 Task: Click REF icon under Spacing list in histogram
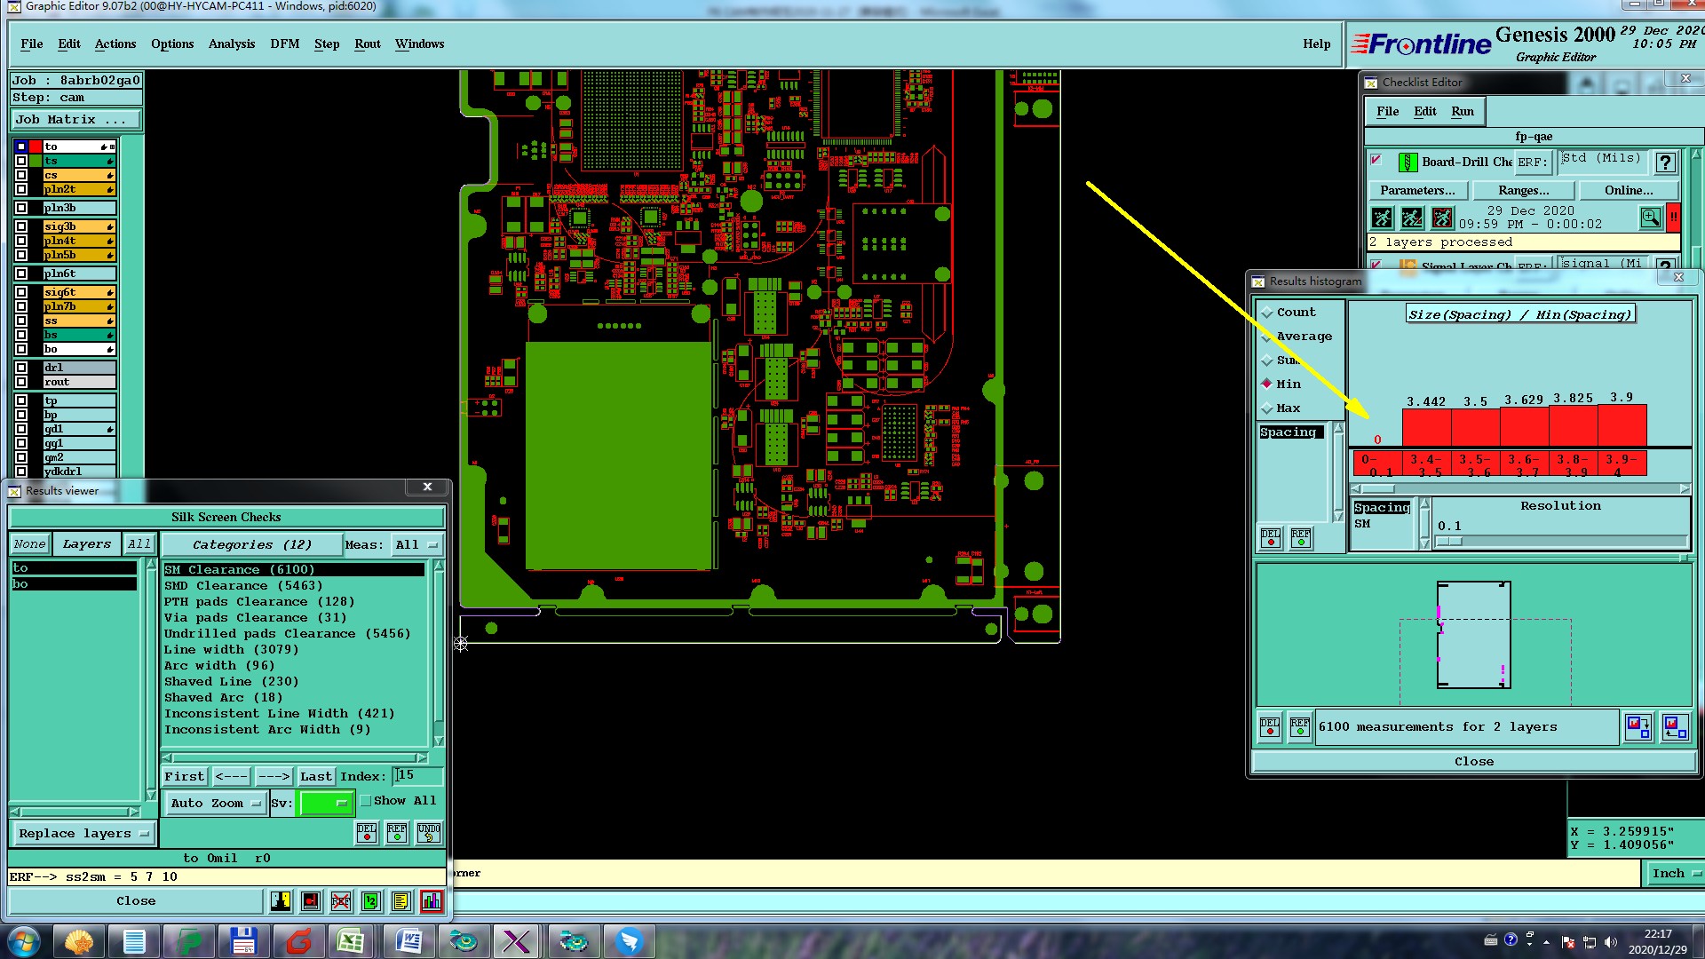[x=1301, y=538]
